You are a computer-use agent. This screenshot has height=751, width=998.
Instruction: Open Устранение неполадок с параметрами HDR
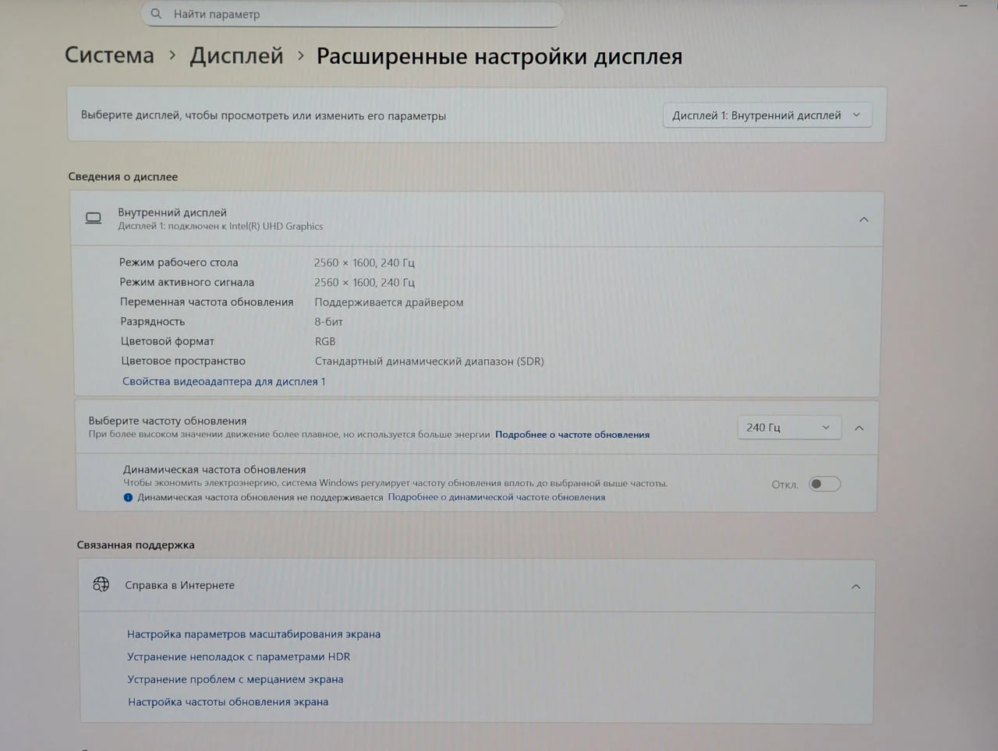pyautogui.click(x=239, y=657)
